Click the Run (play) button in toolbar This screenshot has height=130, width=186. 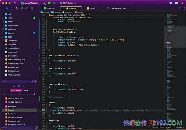pyautogui.click(x=49, y=3)
